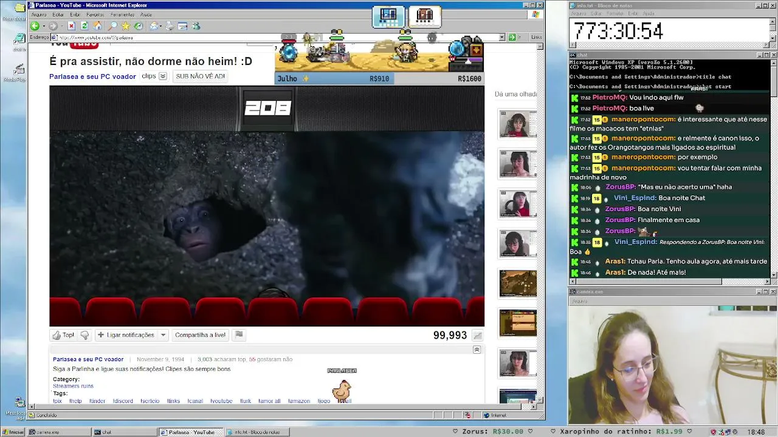Click Compartilha a live! button
This screenshot has width=778, height=437.
click(x=200, y=335)
